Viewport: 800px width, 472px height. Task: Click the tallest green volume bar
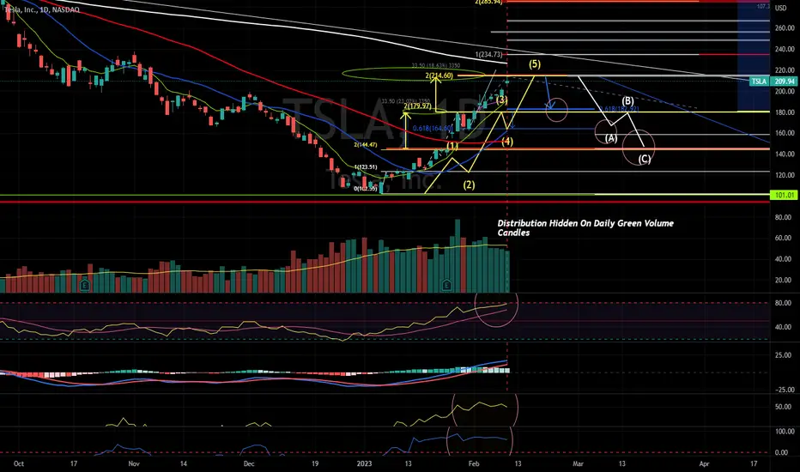(x=458, y=256)
